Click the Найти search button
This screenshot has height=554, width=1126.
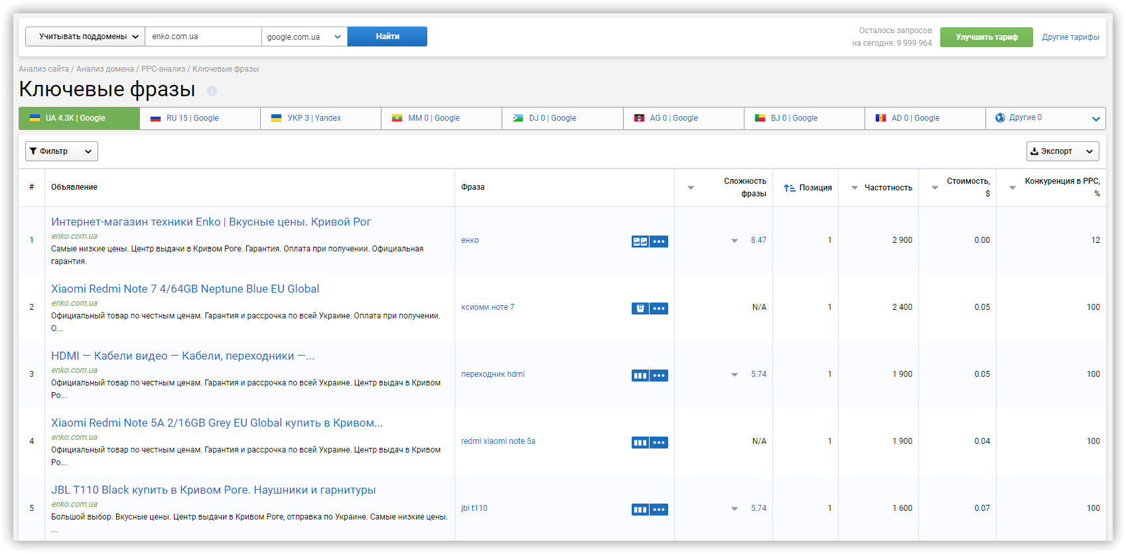387,36
